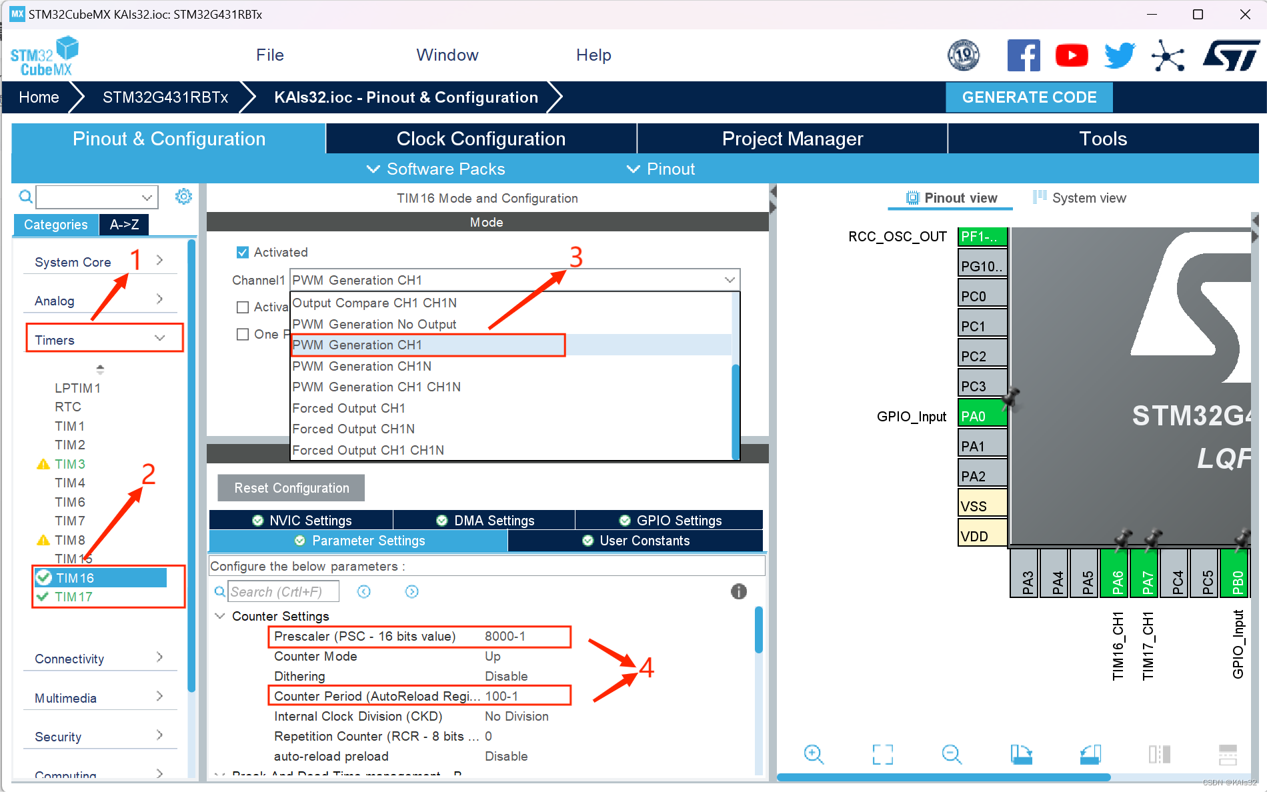Open the Help menu
1267x792 pixels.
coord(593,55)
